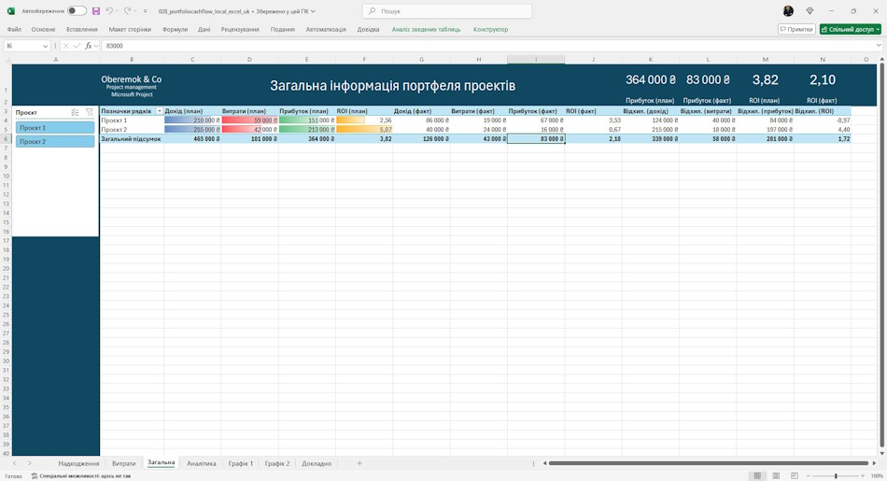
Task: Click the 100% zoom level
Action: tap(876, 476)
